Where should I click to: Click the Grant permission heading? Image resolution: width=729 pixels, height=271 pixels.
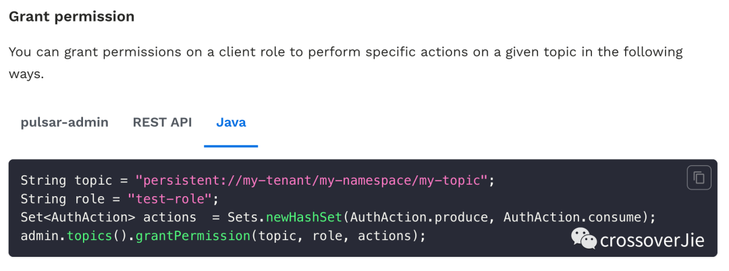coord(72,17)
